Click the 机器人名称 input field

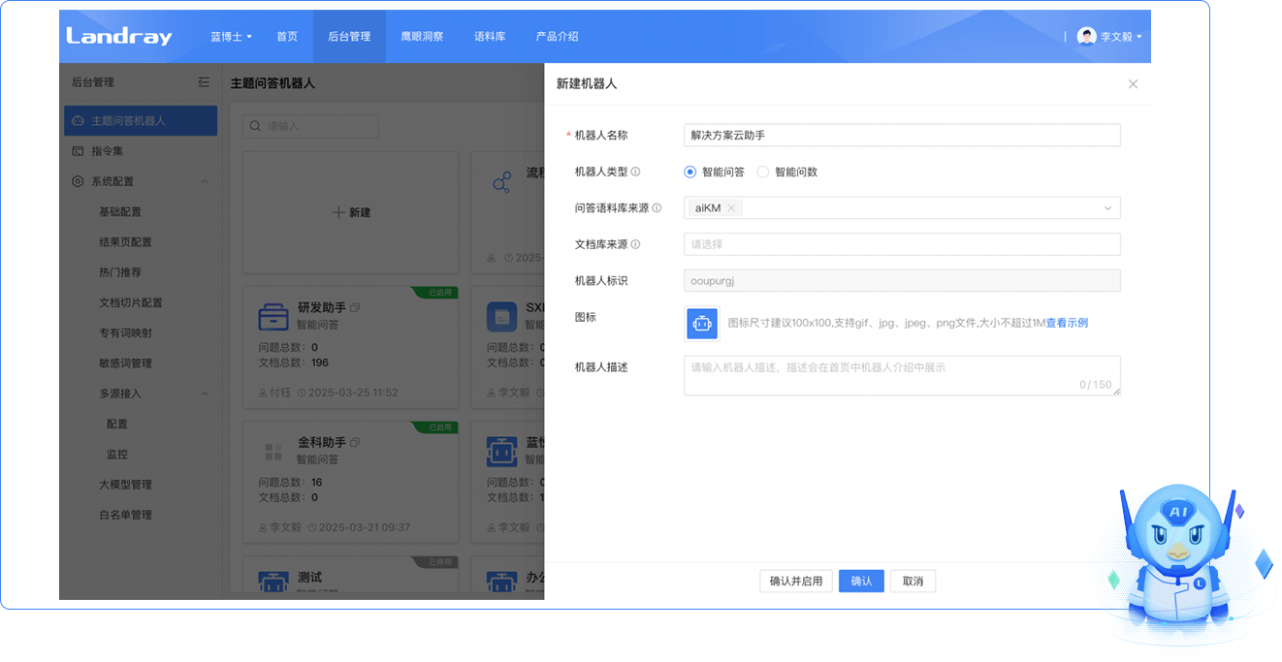click(x=902, y=136)
